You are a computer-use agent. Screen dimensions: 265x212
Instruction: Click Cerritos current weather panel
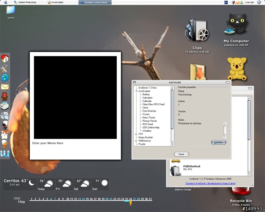(19, 184)
